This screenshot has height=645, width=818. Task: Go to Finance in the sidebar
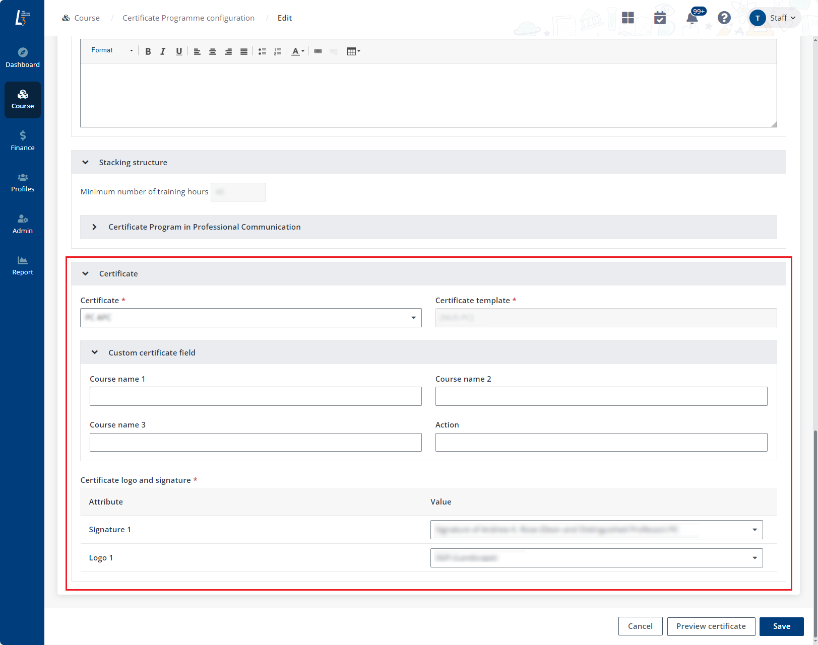pyautogui.click(x=23, y=141)
